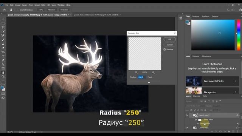Select the Move tool
242x136 pixels.
click(3, 19)
